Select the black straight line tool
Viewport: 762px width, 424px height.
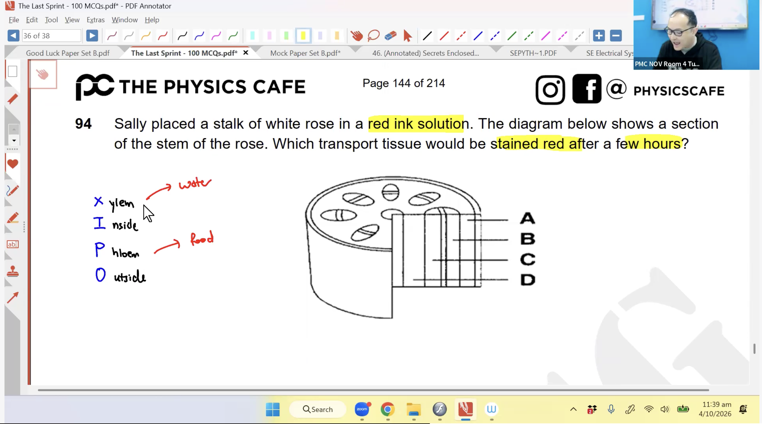(427, 36)
